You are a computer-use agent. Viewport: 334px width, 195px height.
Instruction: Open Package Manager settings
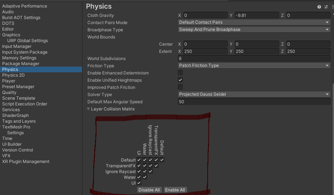[x=21, y=63]
